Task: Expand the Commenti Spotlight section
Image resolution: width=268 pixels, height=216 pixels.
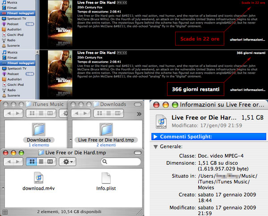Action: point(155,136)
